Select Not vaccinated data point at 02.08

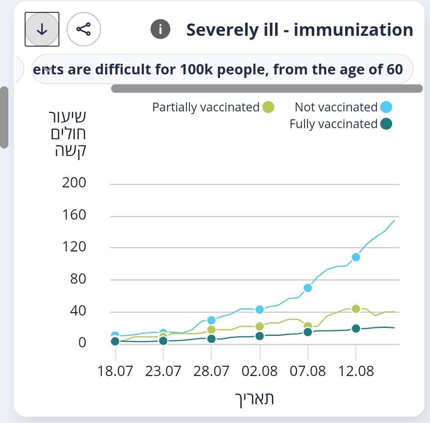(260, 310)
